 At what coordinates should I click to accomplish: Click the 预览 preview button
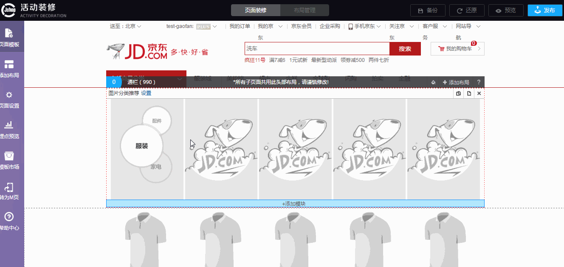coord(506,10)
